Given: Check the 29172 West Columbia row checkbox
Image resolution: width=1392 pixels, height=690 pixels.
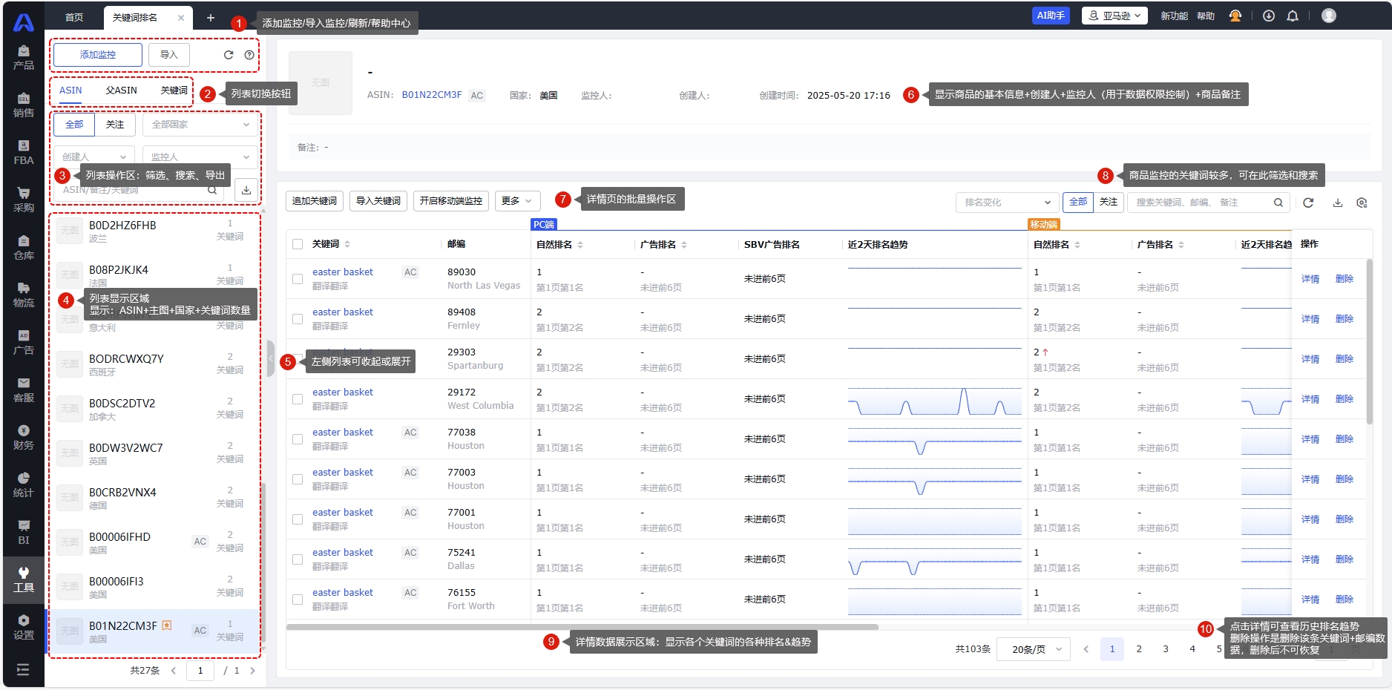Looking at the screenshot, I should click(x=298, y=399).
